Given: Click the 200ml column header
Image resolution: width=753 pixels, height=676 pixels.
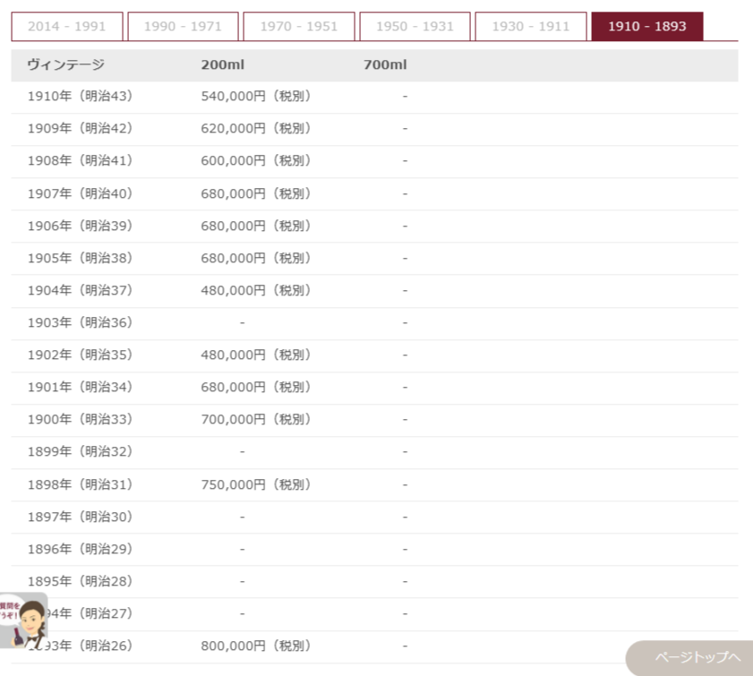Looking at the screenshot, I should point(222,64).
